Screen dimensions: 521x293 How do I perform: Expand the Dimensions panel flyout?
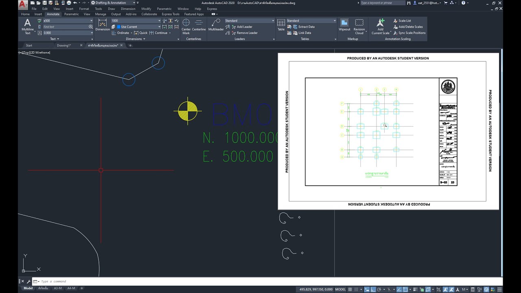click(x=136, y=39)
